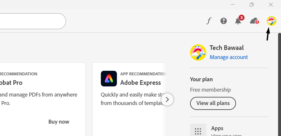Click the Adobe Express app icon
Viewport: 281px width, 136px height.
109,78
